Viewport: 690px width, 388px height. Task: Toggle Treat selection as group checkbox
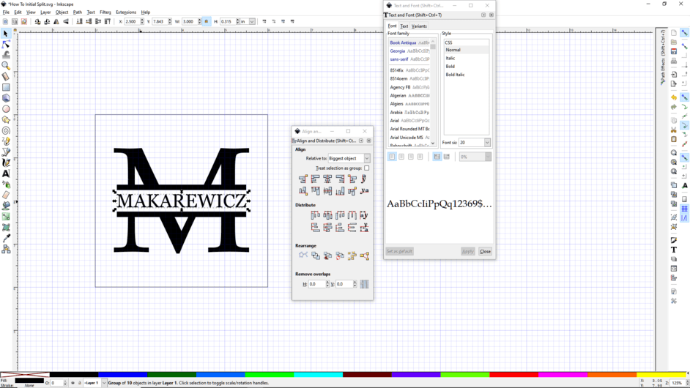tap(366, 168)
